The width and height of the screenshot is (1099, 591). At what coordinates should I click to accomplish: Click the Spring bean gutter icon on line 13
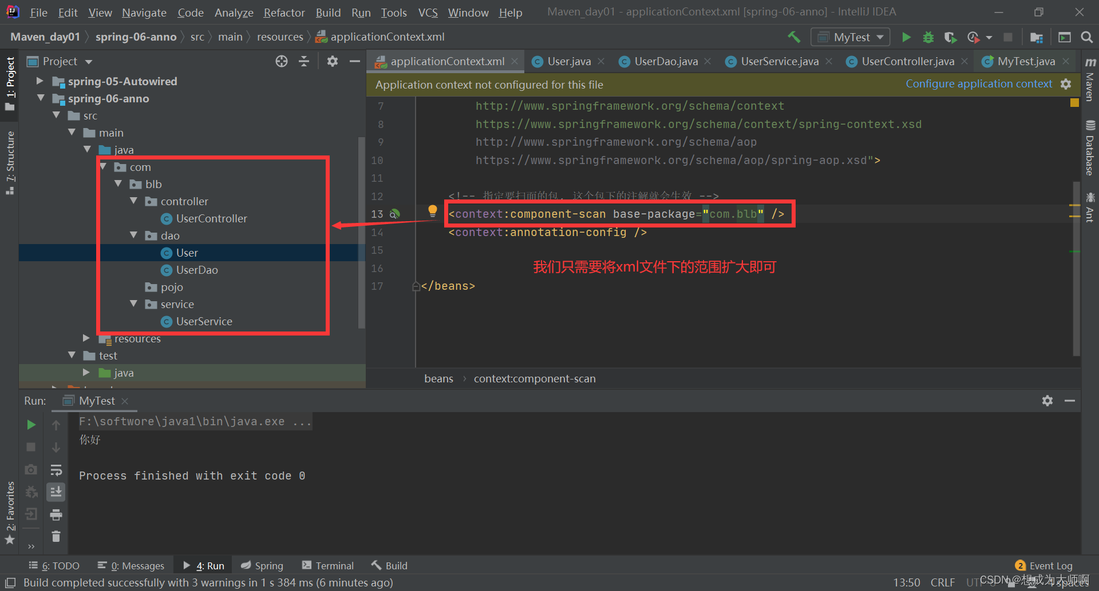coord(394,214)
